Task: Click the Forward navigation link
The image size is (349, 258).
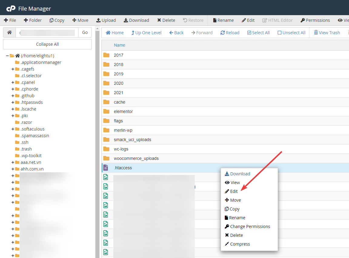Action: tap(202, 33)
